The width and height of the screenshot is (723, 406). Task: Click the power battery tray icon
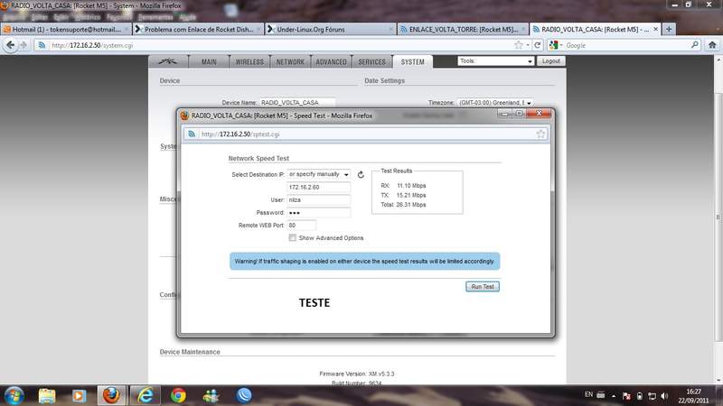click(640, 396)
